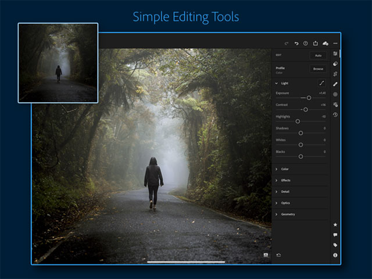Expand the Color panel section
This screenshot has height=279, width=372.
tap(277, 169)
